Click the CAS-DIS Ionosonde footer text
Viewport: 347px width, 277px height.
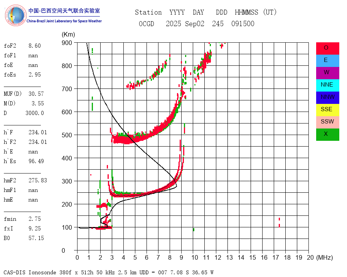tap(109, 272)
